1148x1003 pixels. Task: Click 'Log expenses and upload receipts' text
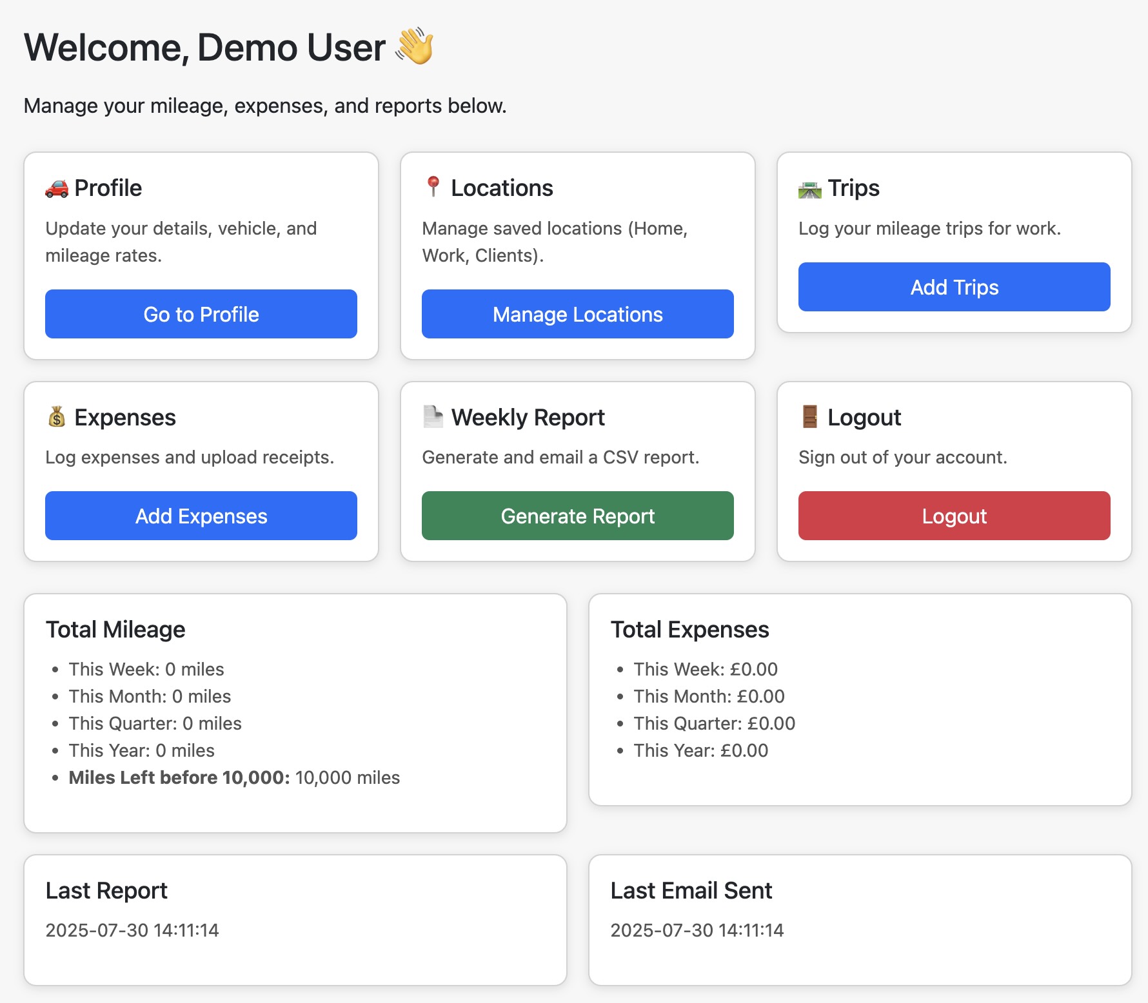point(190,457)
